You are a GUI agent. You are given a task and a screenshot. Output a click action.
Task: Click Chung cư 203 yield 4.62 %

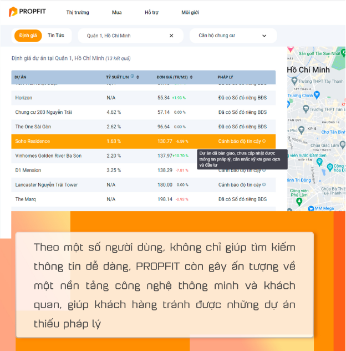point(114,112)
